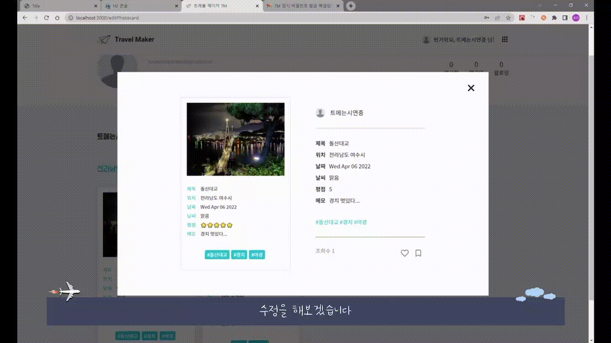Bookmark this page with the star icon

point(508,18)
